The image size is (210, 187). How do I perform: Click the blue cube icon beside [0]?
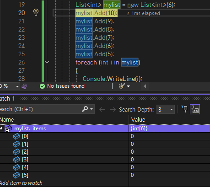[16, 136]
